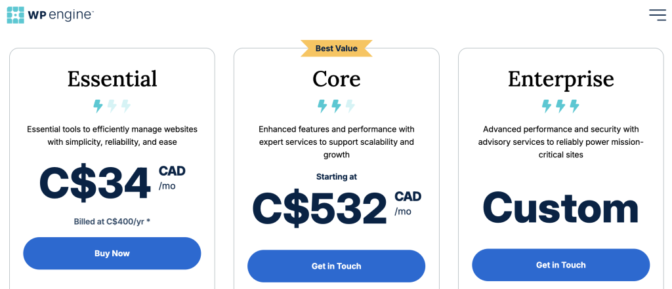Click the Enterprise plan description text
Screen dimensions: 672x289
560,142
